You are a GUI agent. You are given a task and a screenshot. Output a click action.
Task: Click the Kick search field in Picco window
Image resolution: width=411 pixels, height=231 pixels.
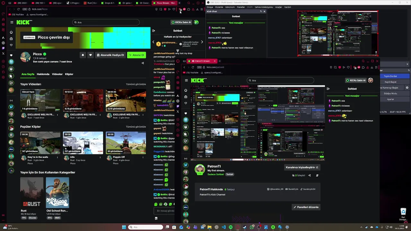coord(106,22)
